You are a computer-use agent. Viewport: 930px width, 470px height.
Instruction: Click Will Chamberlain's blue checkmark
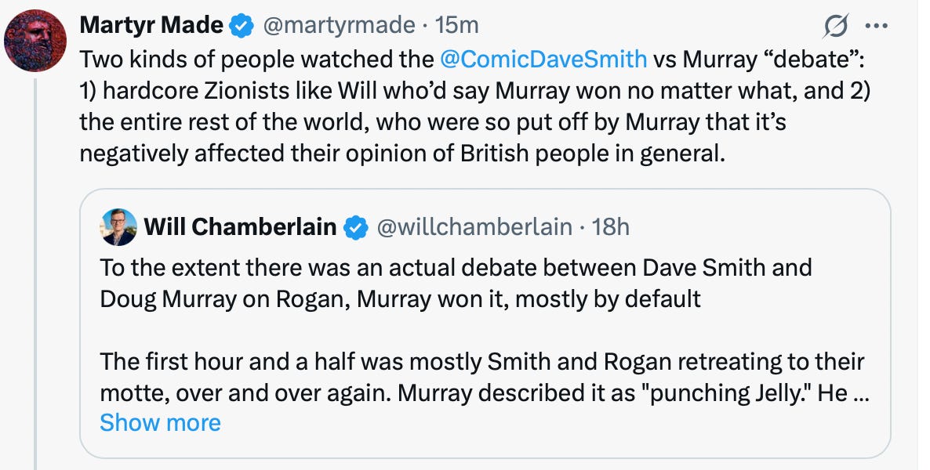tap(357, 226)
